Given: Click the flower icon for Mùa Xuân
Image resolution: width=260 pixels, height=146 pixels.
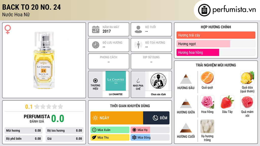Looking at the screenshot, I should tap(94, 130).
